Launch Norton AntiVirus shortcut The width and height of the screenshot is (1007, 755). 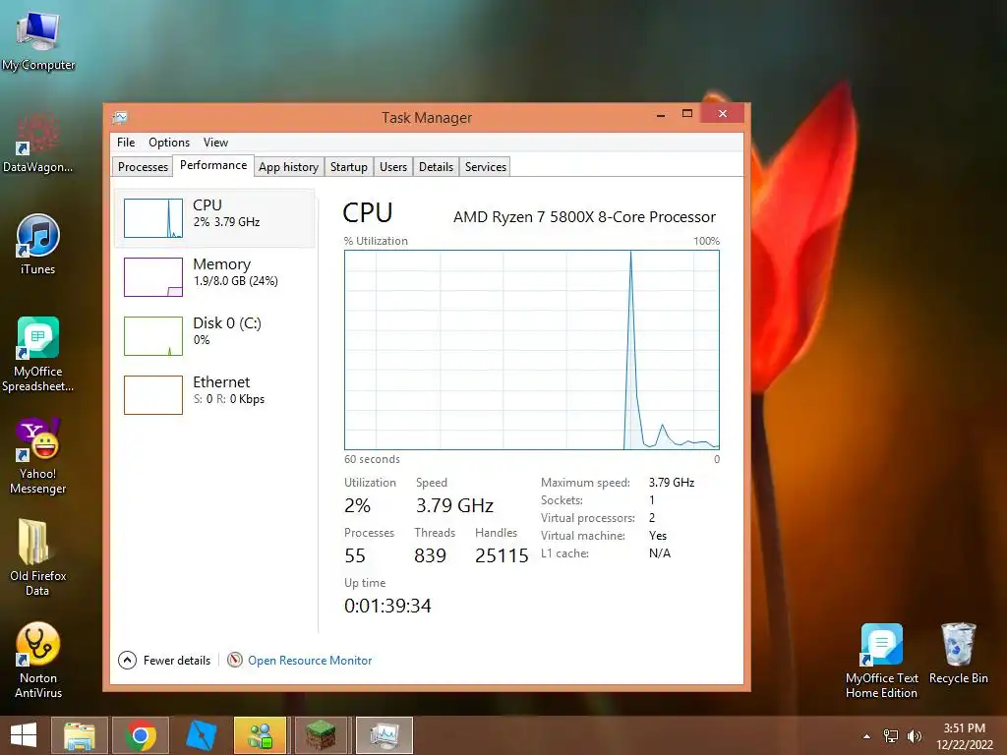click(x=38, y=660)
